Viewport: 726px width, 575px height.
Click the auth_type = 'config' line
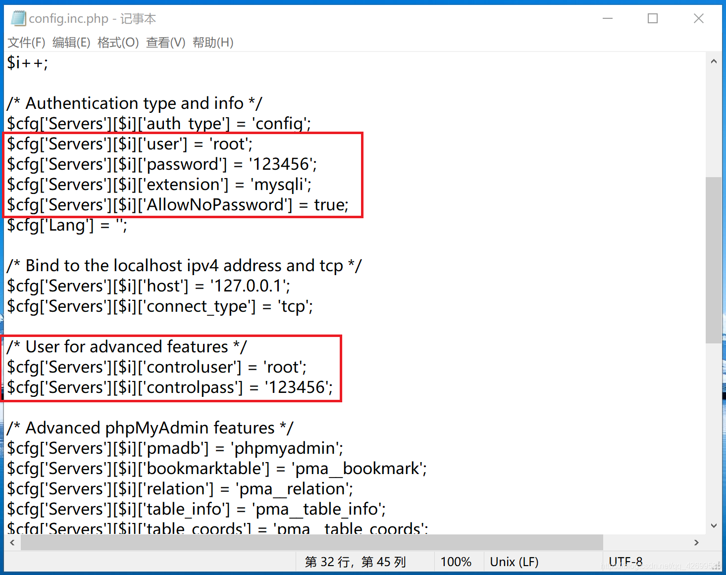(159, 124)
